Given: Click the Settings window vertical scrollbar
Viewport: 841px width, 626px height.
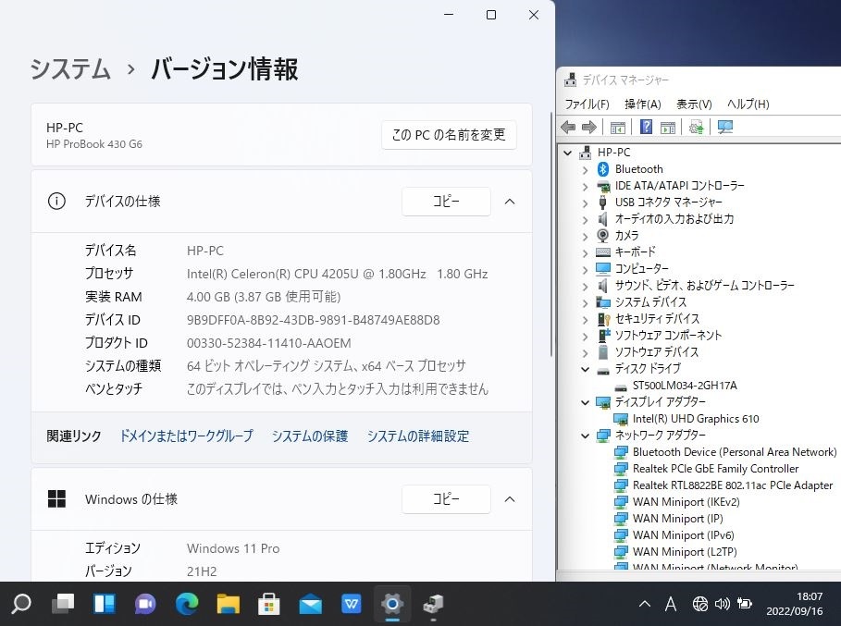Looking at the screenshot, I should click(x=550, y=235).
